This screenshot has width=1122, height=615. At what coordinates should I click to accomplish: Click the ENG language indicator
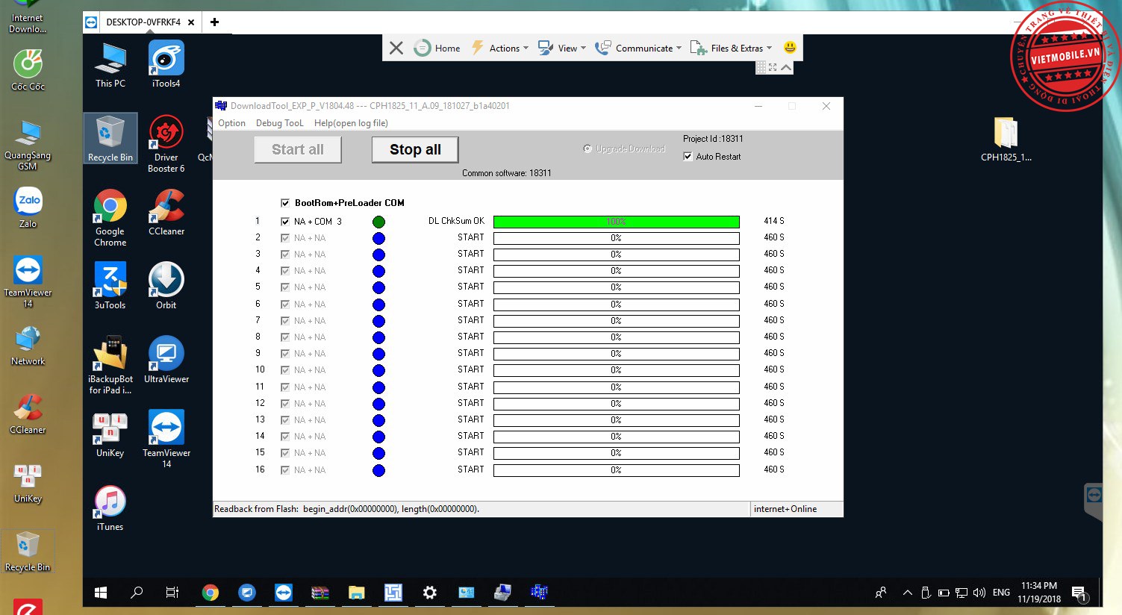pos(1001,593)
